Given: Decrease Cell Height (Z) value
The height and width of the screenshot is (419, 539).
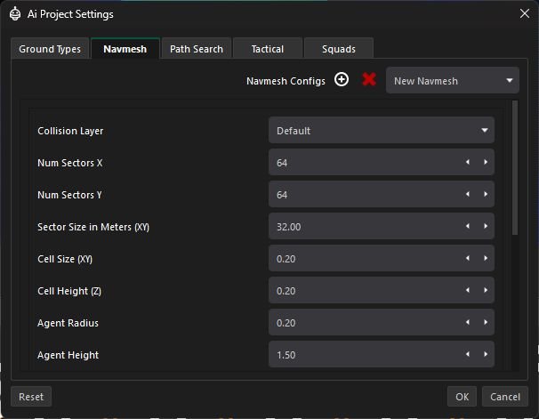Looking at the screenshot, I should click(x=468, y=290).
